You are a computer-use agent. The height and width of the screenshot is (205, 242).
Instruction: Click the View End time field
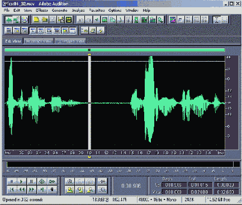(200, 192)
